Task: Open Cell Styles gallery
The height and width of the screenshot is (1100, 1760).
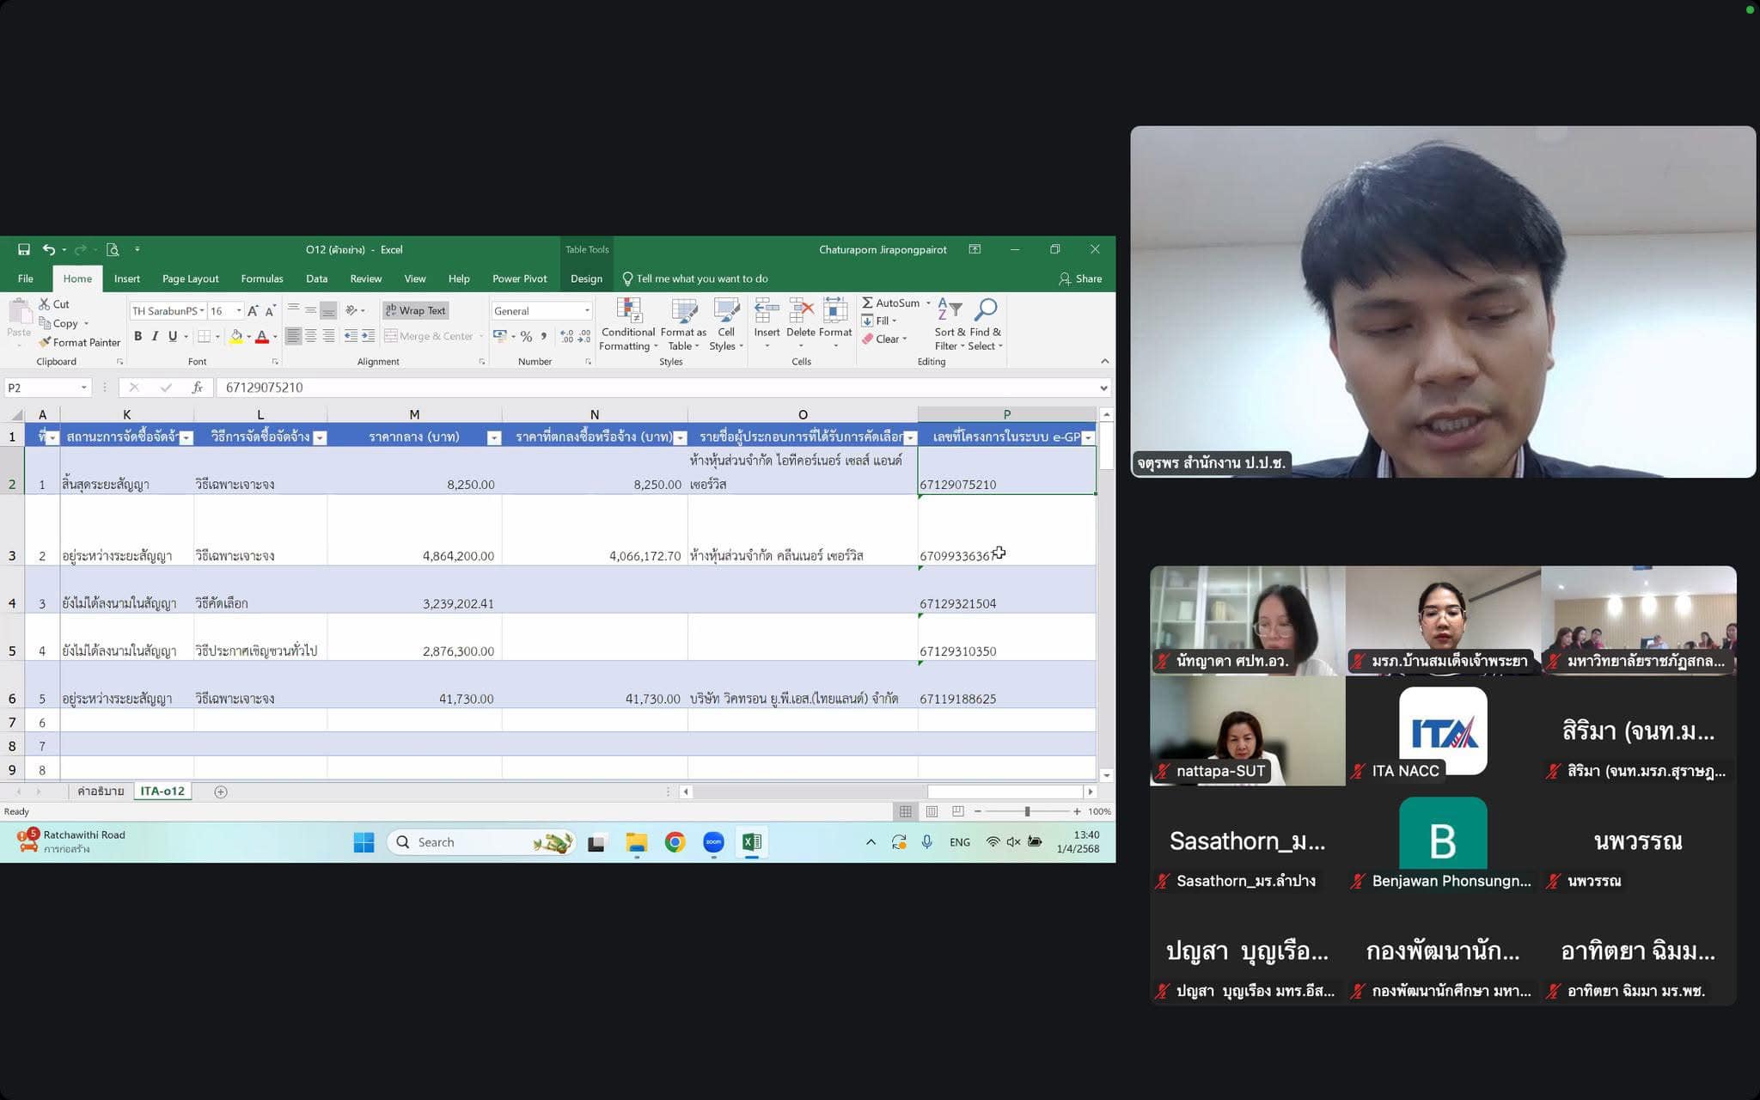Action: click(x=726, y=324)
